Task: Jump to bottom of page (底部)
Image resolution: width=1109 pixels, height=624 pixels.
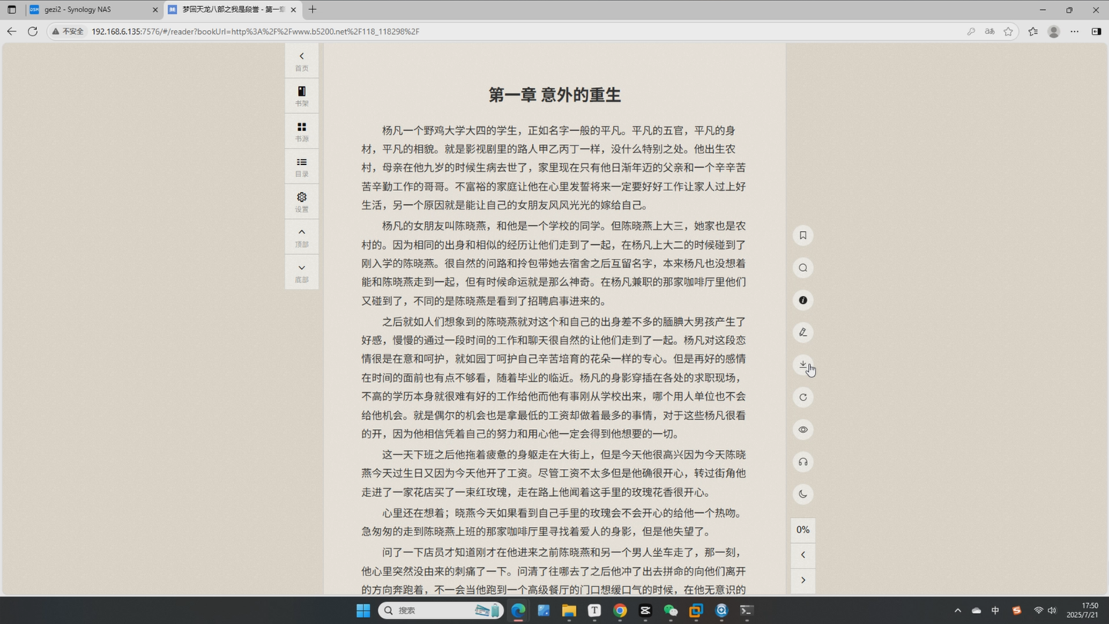Action: click(x=301, y=272)
